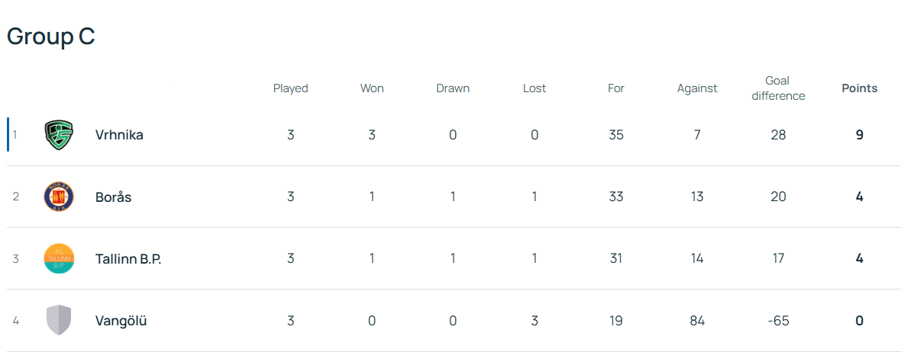Click the Won column header
This screenshot has height=352, width=901.
[372, 88]
